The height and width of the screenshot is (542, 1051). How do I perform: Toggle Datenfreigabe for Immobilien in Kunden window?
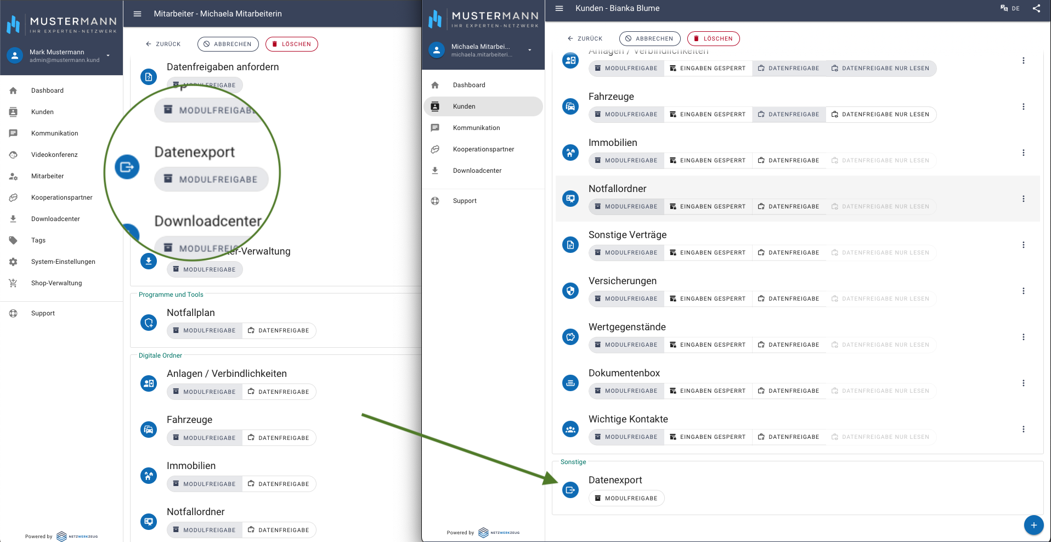point(789,161)
